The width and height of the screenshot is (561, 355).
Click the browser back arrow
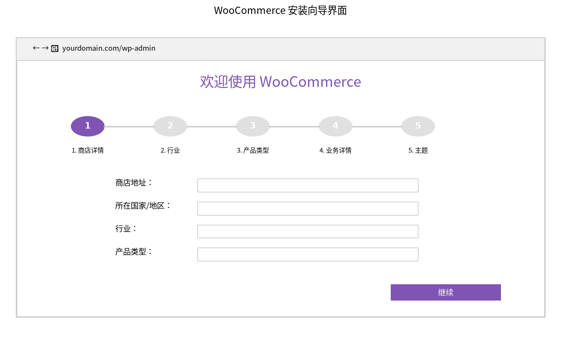[36, 48]
